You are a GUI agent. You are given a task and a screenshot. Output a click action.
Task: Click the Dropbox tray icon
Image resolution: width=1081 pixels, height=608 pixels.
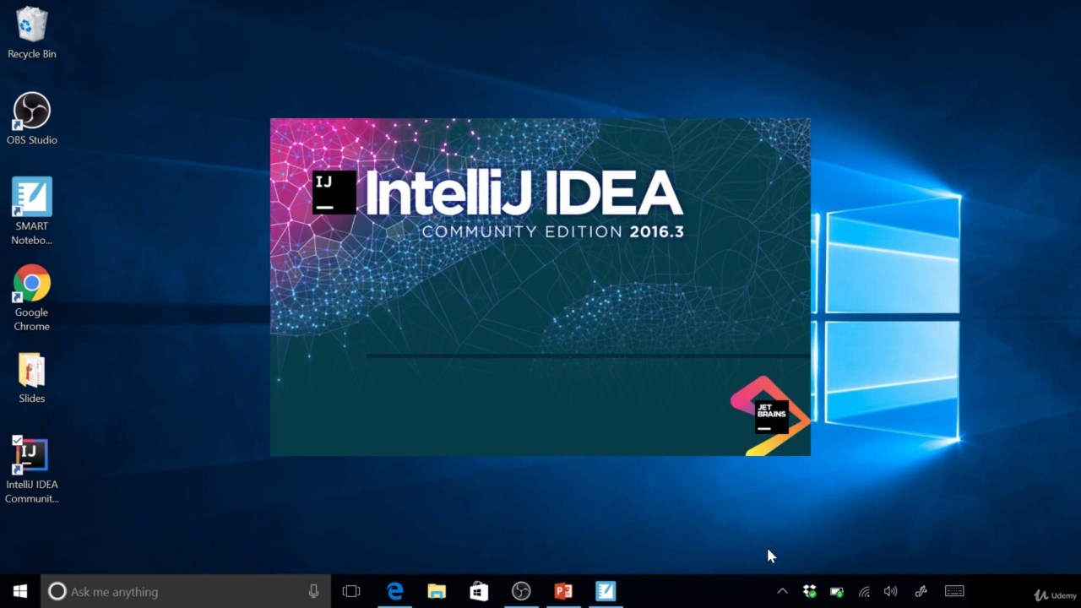coord(809,591)
